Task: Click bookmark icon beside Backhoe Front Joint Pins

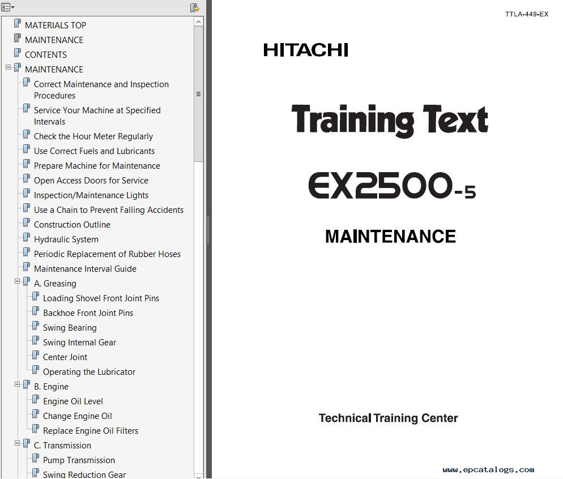Action: pos(36,311)
